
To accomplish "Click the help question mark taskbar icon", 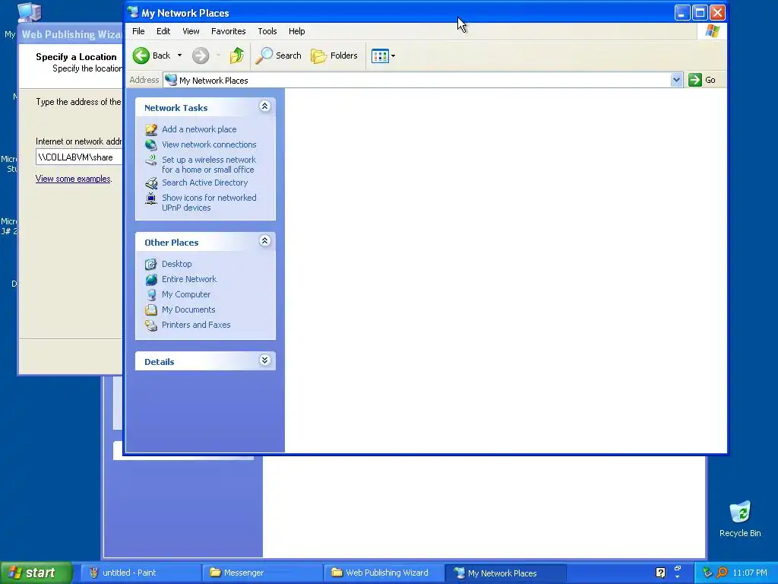I will 660,573.
